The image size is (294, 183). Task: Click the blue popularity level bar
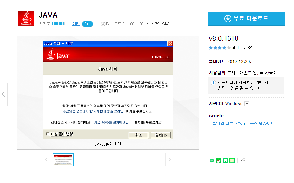click(58, 24)
